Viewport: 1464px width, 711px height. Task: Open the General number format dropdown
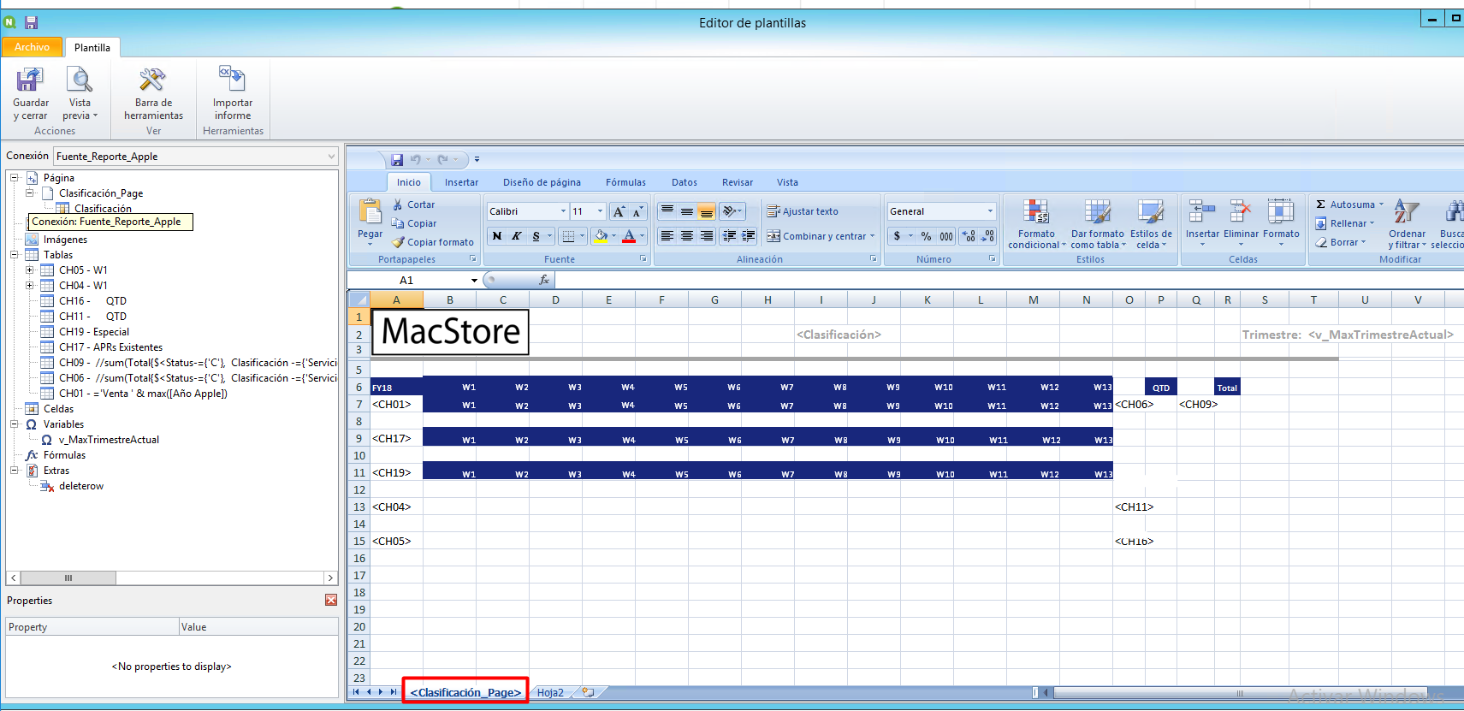[x=990, y=211]
